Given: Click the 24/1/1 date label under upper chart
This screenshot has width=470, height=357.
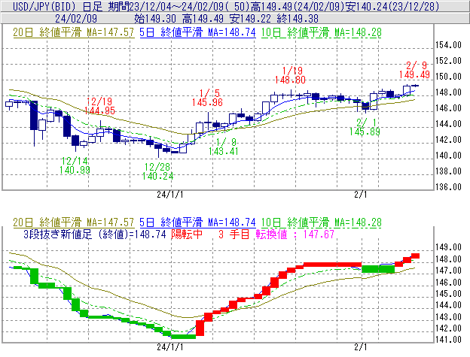Looking at the screenshot, I should point(170,195).
